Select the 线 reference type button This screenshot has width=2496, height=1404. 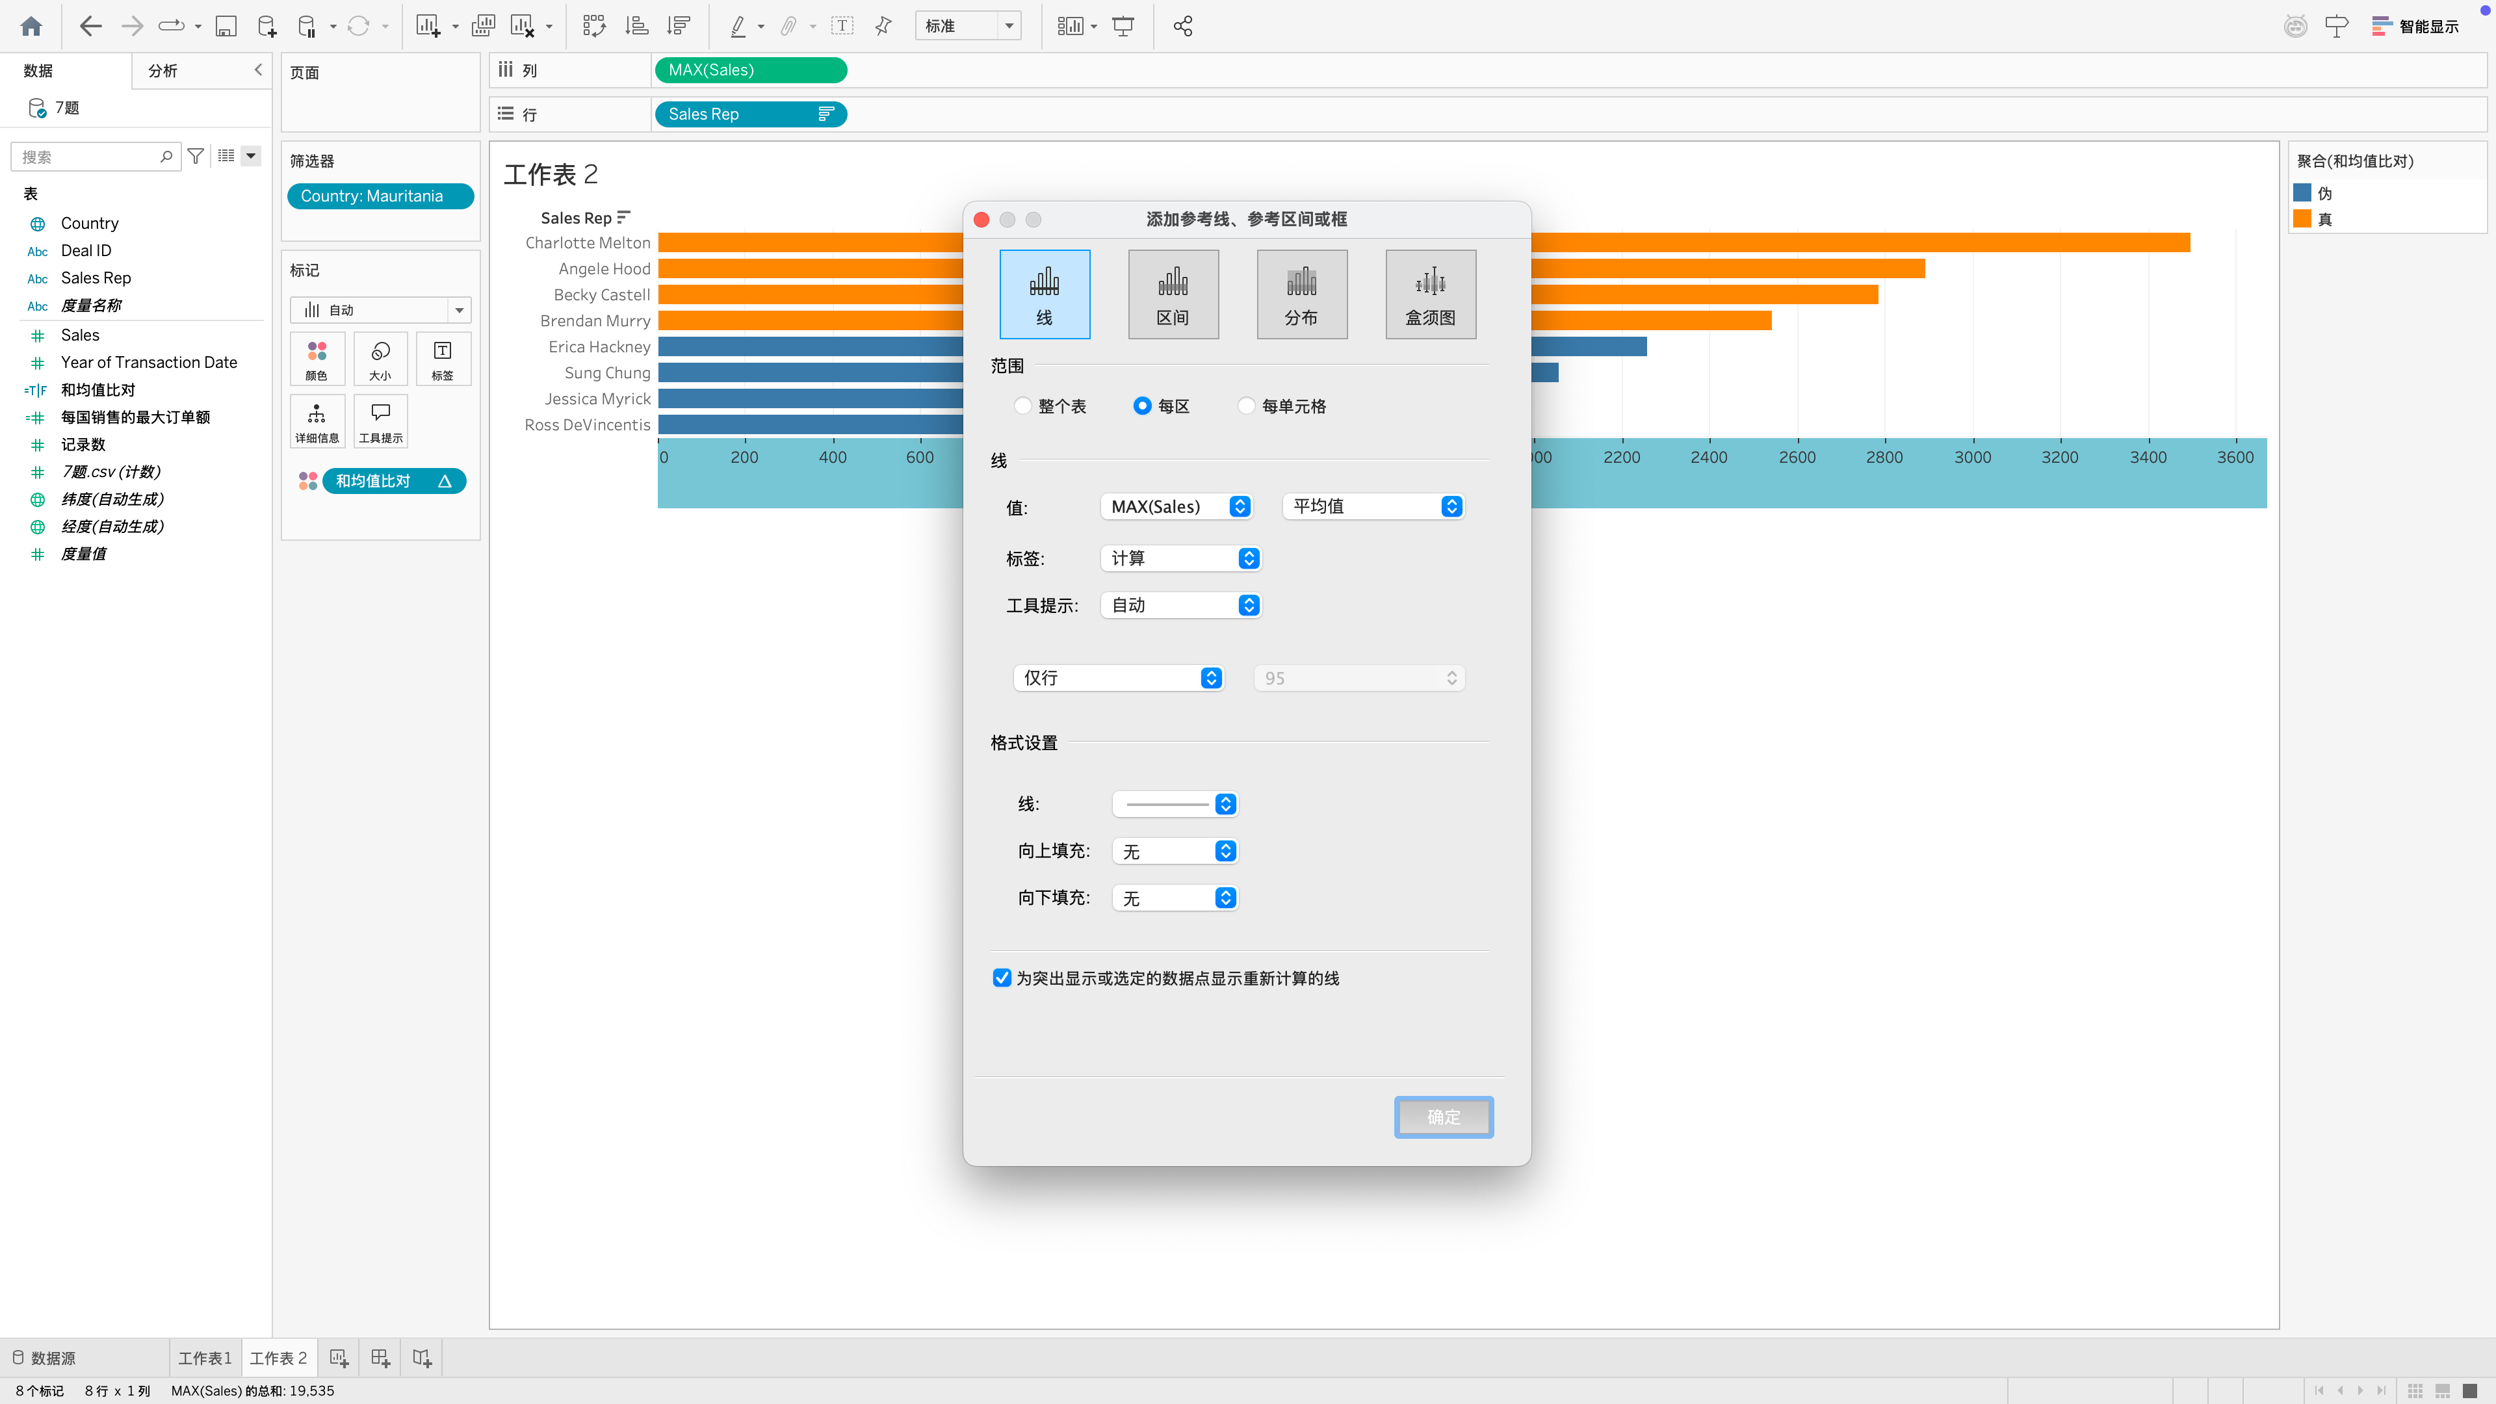(1045, 294)
